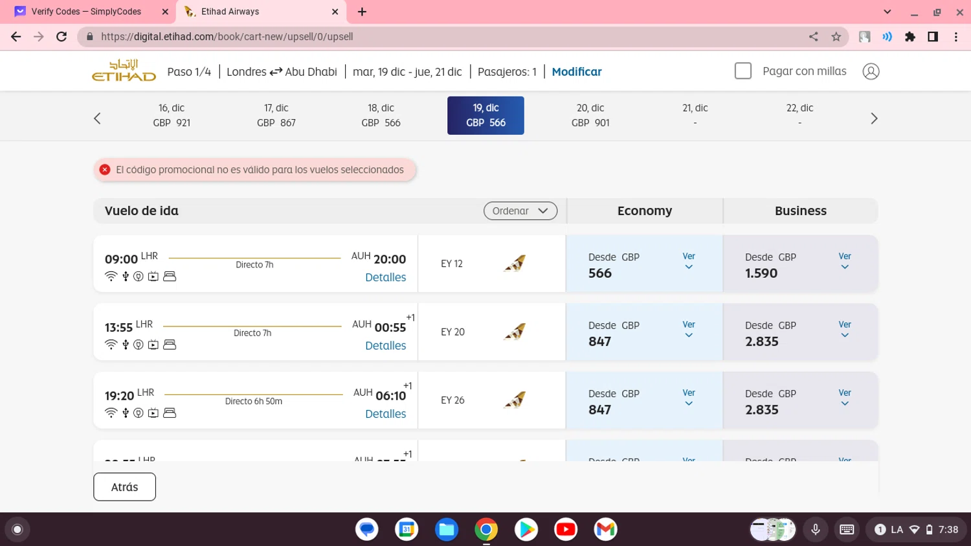Screen dimensions: 971x546
Task: Open the Chat app from the shelf
Action: tap(367, 529)
